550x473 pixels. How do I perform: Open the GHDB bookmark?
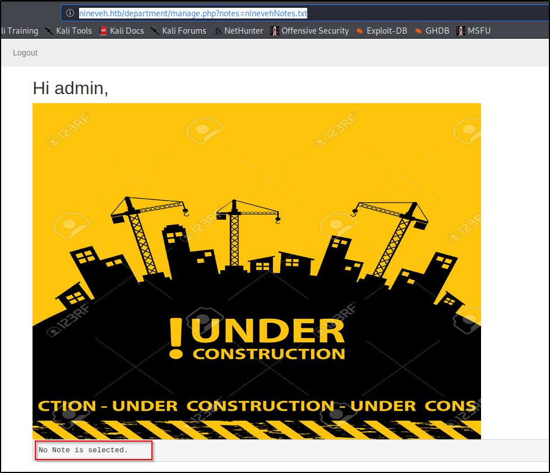[x=432, y=31]
